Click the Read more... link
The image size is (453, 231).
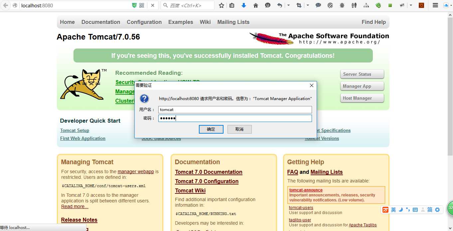[x=75, y=206]
